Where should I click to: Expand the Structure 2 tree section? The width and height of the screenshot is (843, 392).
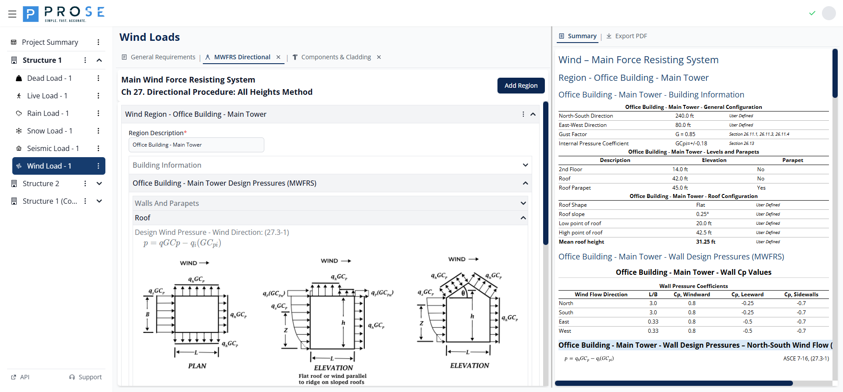click(99, 183)
